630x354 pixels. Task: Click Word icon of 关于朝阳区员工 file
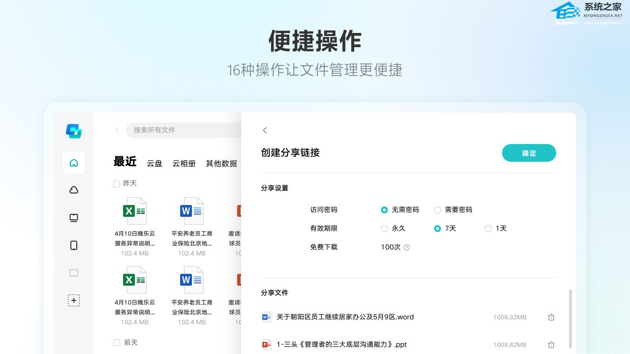click(x=267, y=317)
